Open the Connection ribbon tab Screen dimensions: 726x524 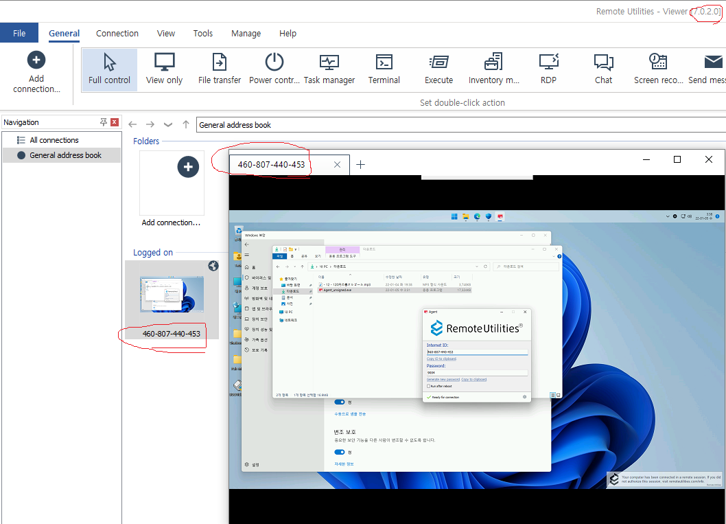coord(117,33)
